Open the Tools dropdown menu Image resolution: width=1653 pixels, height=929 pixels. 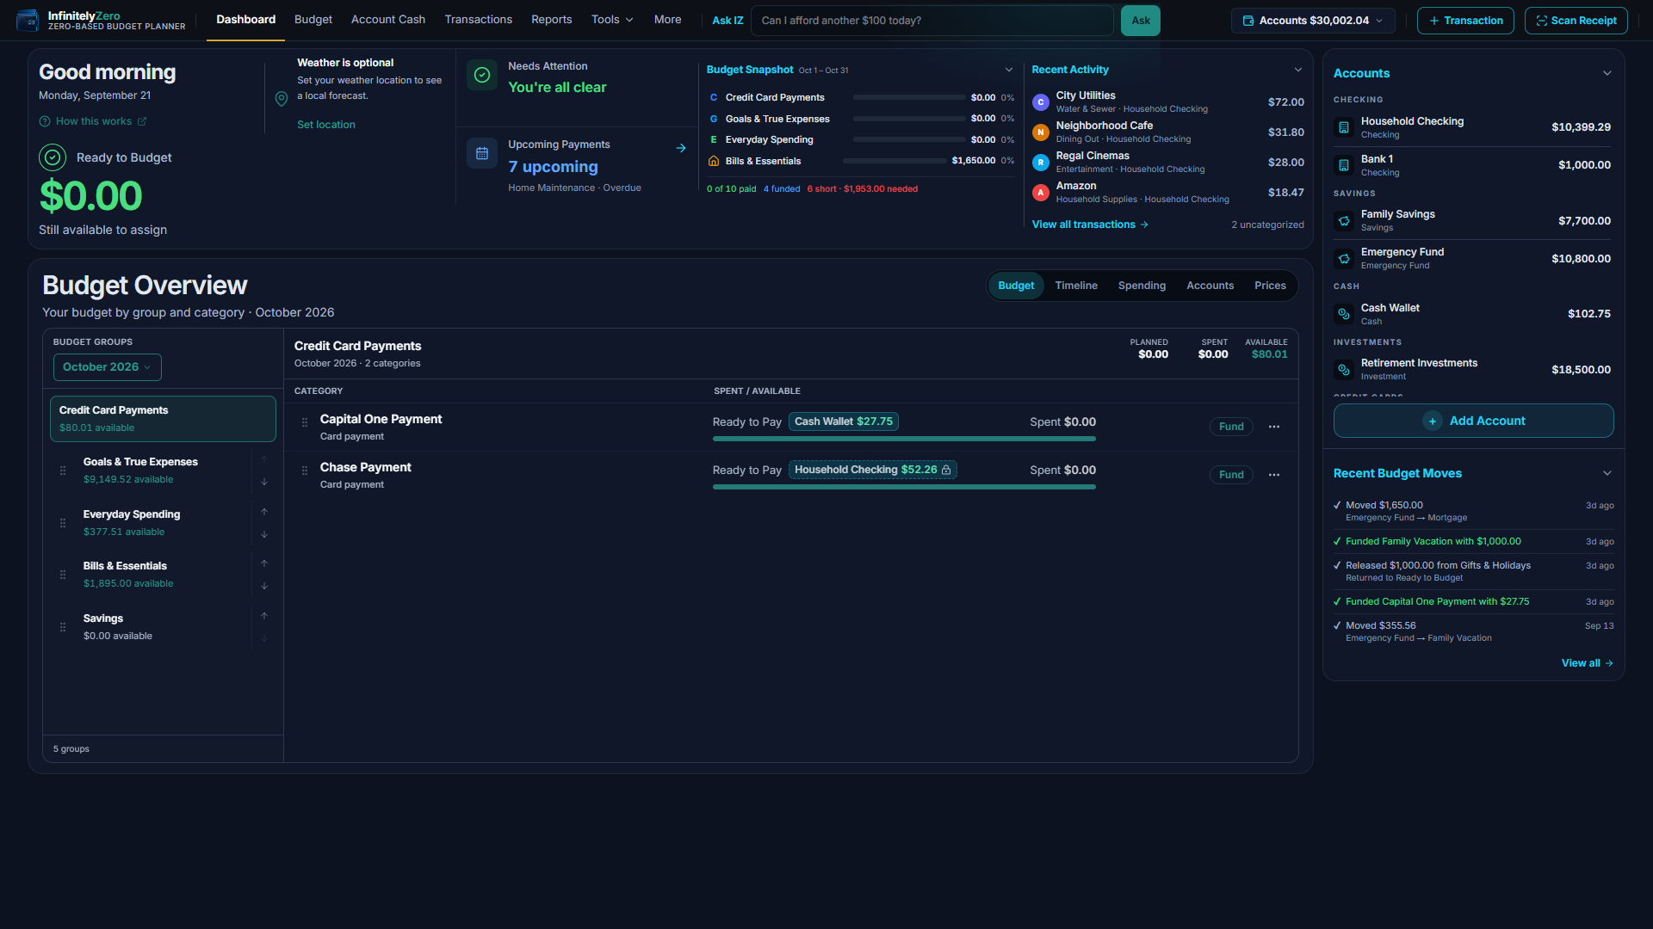612,20
